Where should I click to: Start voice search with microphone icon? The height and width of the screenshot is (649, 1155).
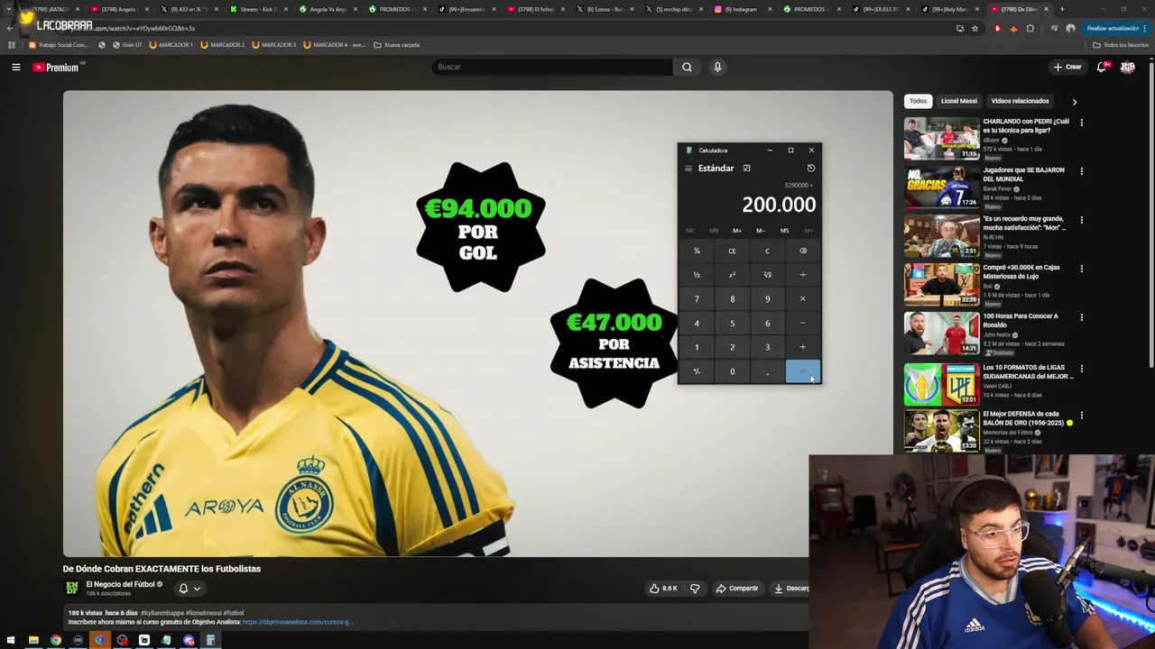(717, 67)
